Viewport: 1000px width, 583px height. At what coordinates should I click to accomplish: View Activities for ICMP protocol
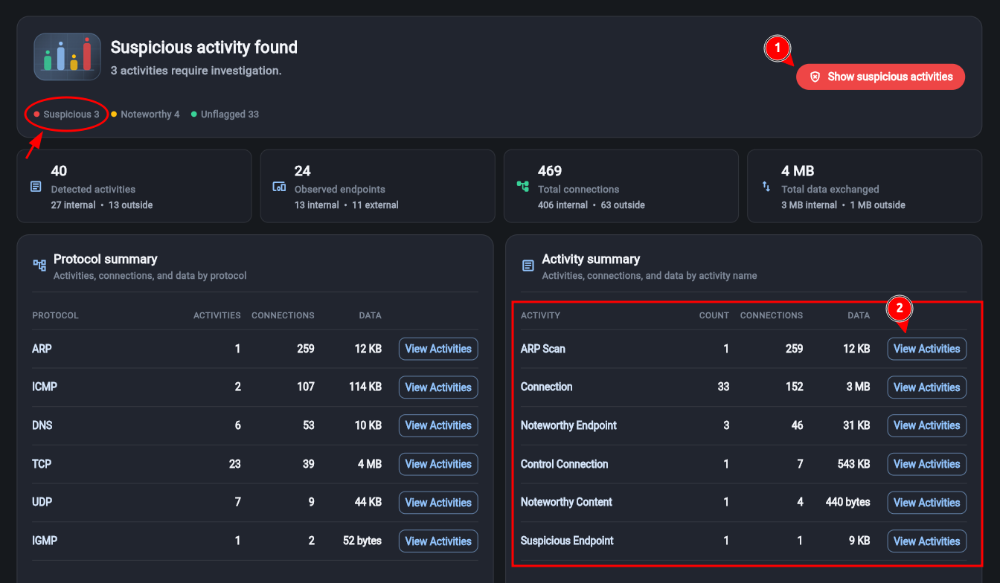[x=438, y=387]
